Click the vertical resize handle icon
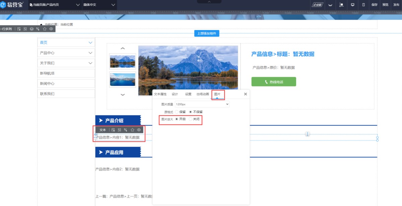Image resolution: width=402 pixels, height=206 pixels. coord(307,134)
